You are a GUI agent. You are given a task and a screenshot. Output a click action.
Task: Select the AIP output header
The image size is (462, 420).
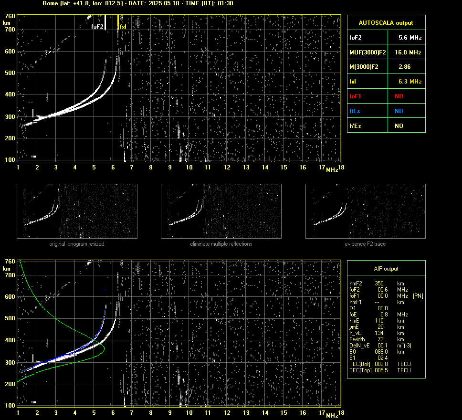(x=386, y=269)
